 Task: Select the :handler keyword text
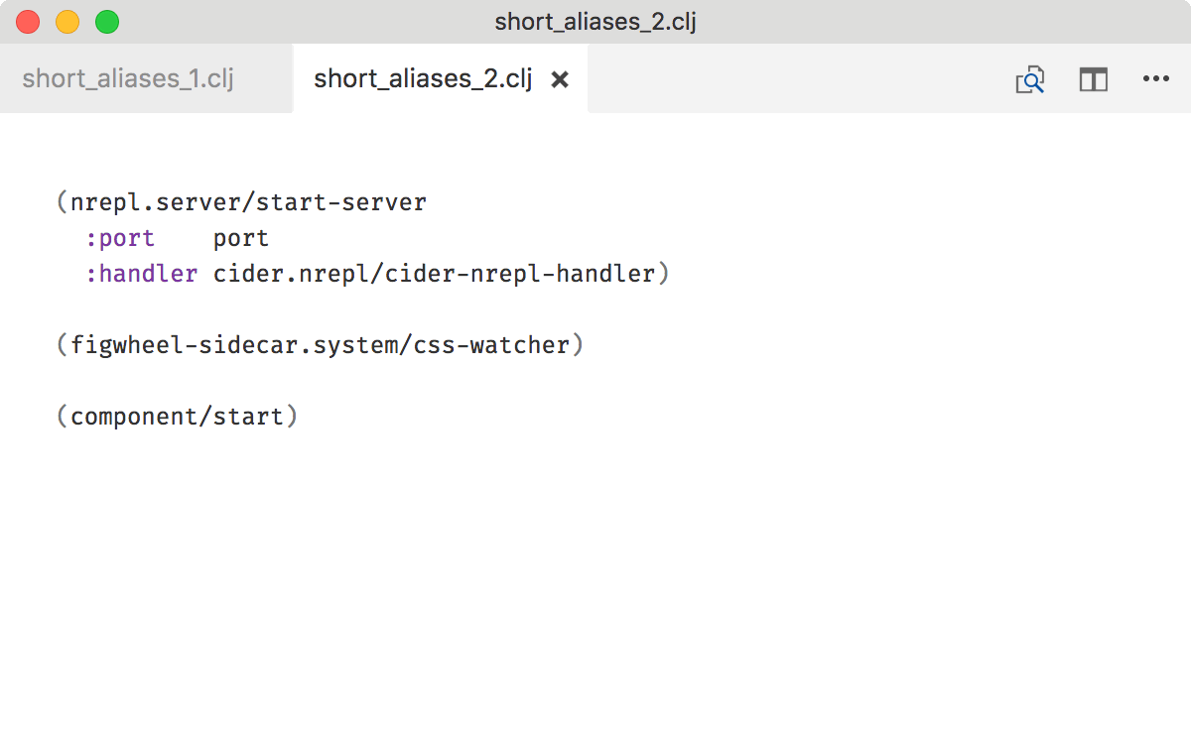(142, 273)
